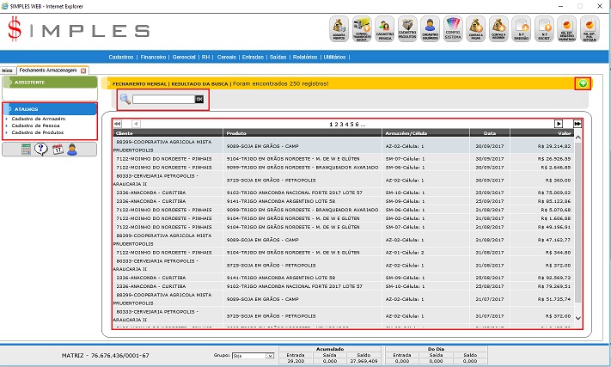Close the Fechamento Armazenagem tab
The height and width of the screenshot is (367, 611).
tap(83, 70)
